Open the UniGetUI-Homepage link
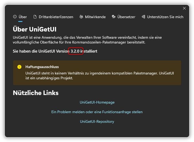This screenshot has width=194, height=142. click(97, 102)
